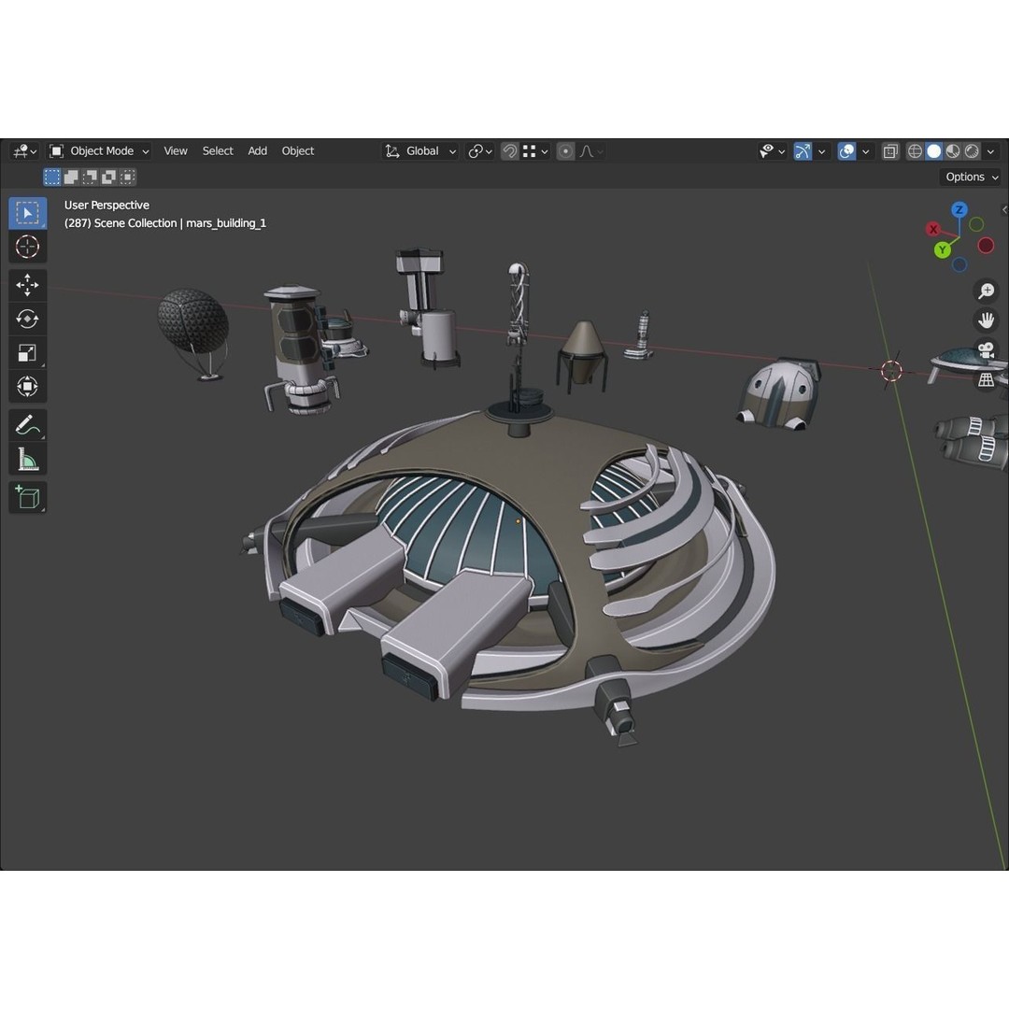Viewport: 1009px width, 1009px height.
Task: Open the Global transform orientation dropdown
Action: click(x=419, y=150)
